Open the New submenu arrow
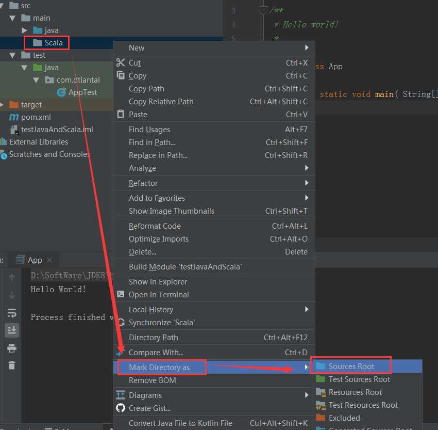 click(307, 47)
